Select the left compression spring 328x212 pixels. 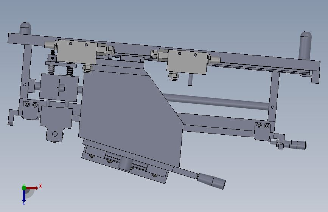(x=51, y=69)
